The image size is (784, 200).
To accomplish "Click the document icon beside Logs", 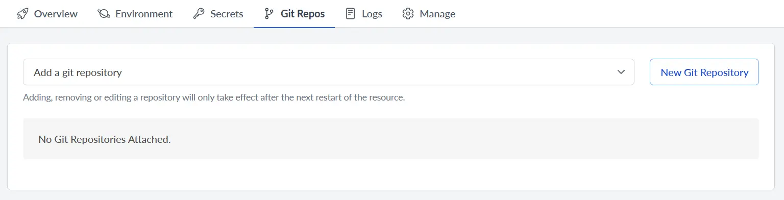I will tap(350, 14).
